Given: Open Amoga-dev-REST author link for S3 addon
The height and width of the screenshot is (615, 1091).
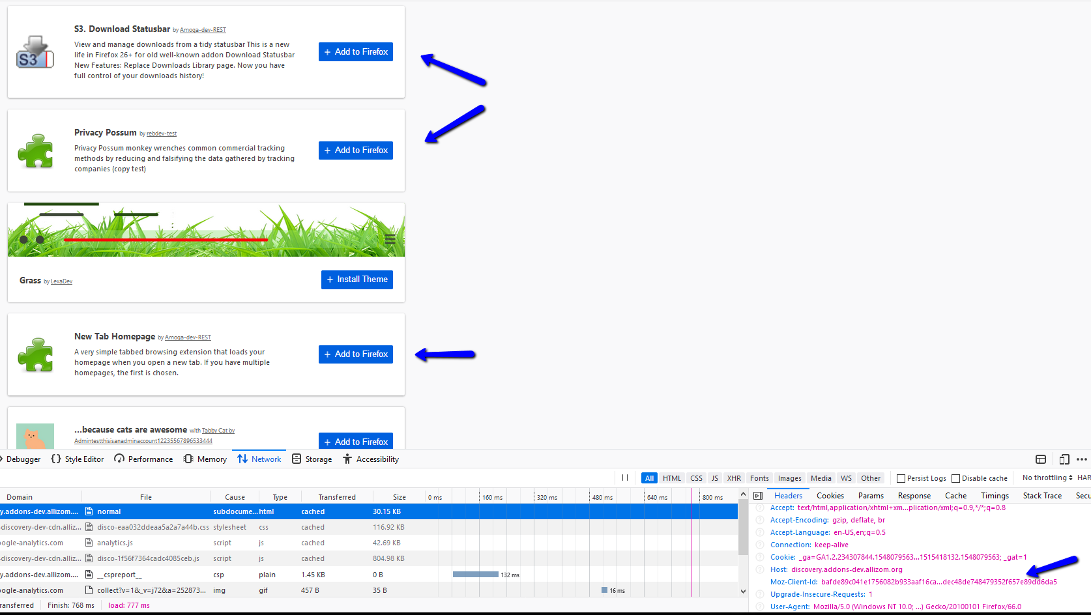Looking at the screenshot, I should [203, 30].
